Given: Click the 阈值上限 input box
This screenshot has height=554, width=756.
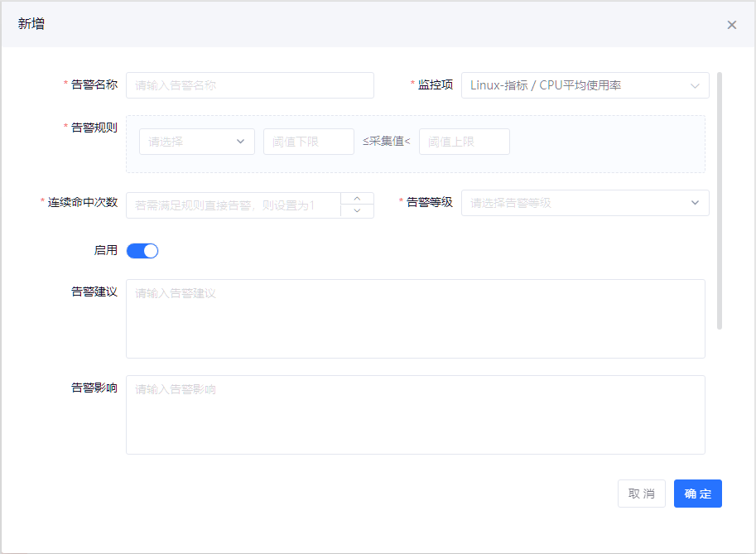Looking at the screenshot, I should [464, 142].
